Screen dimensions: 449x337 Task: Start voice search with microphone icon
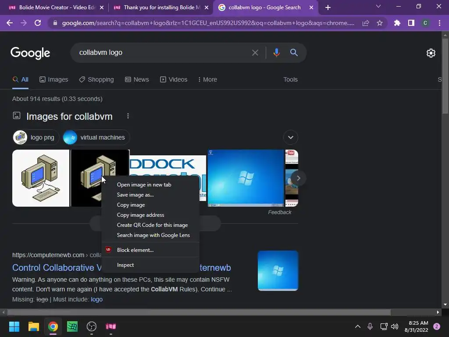click(x=276, y=53)
